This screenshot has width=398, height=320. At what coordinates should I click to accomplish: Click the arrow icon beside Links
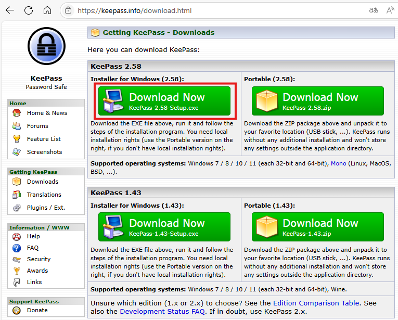coord(17,282)
